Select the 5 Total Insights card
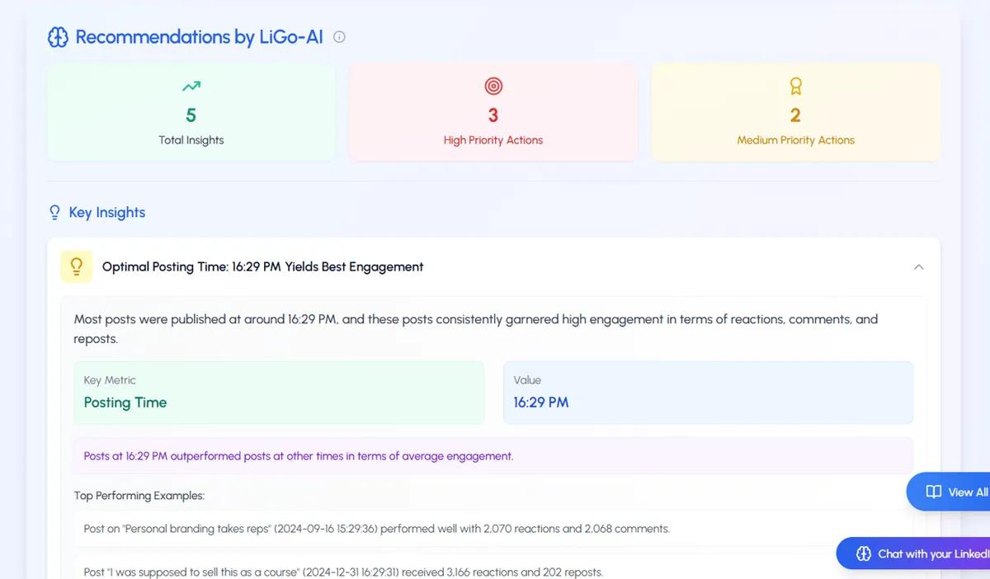Image resolution: width=990 pixels, height=579 pixels. click(x=191, y=112)
